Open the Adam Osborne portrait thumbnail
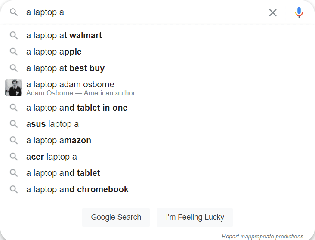The width and height of the screenshot is (315, 240). 14,88
